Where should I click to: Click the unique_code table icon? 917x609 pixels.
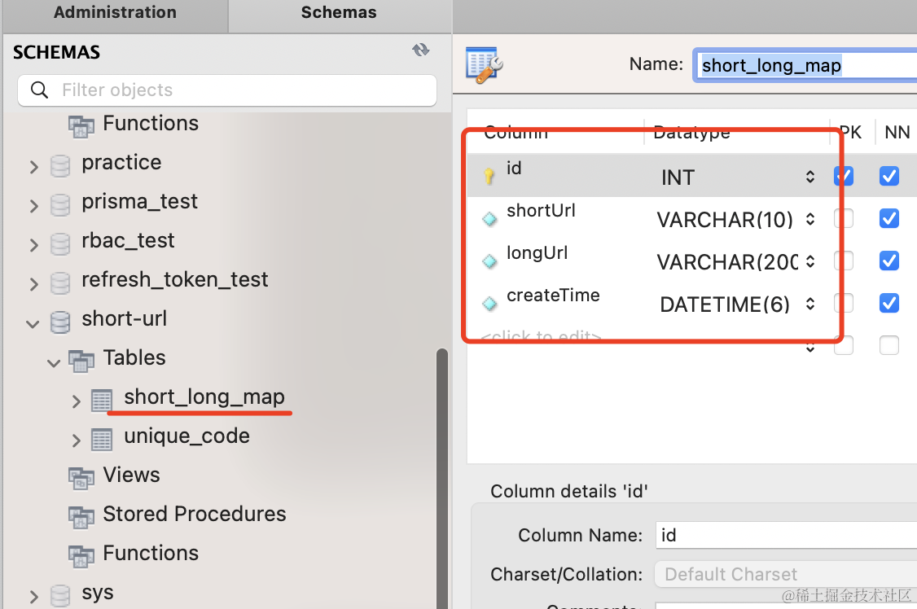pyautogui.click(x=102, y=440)
